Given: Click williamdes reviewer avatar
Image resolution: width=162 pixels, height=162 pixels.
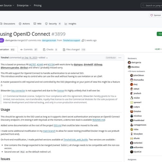Looking at the screenshot, I should [132, 147].
